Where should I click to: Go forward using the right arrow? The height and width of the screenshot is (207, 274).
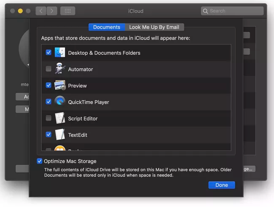tap(52, 11)
